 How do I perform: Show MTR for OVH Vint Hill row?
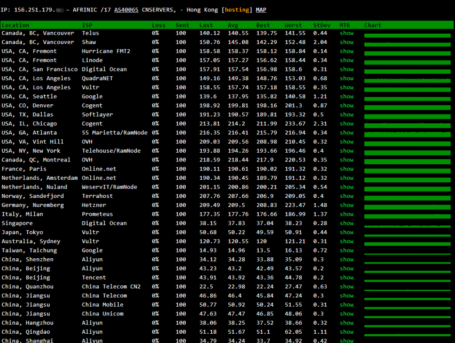pos(347,142)
